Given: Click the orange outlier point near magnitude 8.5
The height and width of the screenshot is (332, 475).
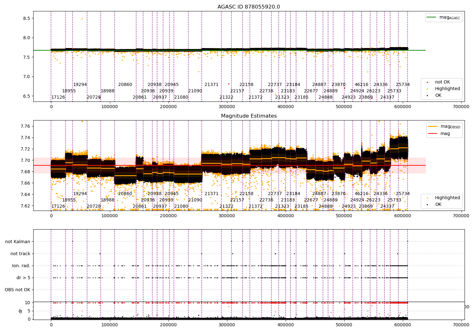Looking at the screenshot, I should point(82,19).
